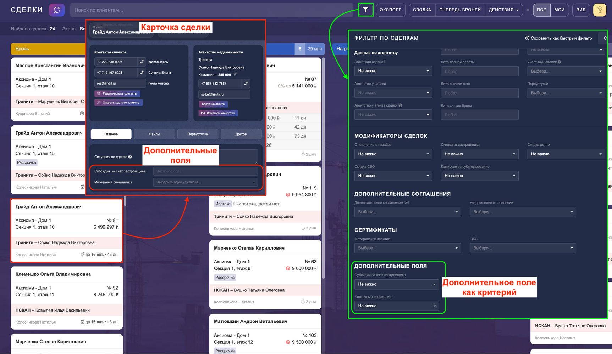The image size is (612, 354).
Task: Open 'ГЖС' certificate dropdown
Action: click(523, 248)
